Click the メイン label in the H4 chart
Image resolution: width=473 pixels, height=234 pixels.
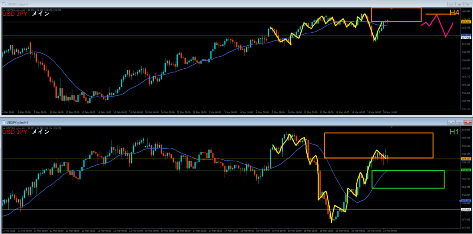pyautogui.click(x=41, y=13)
